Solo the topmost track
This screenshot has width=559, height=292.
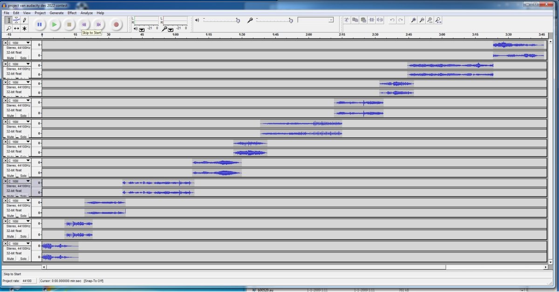pyautogui.click(x=23, y=58)
